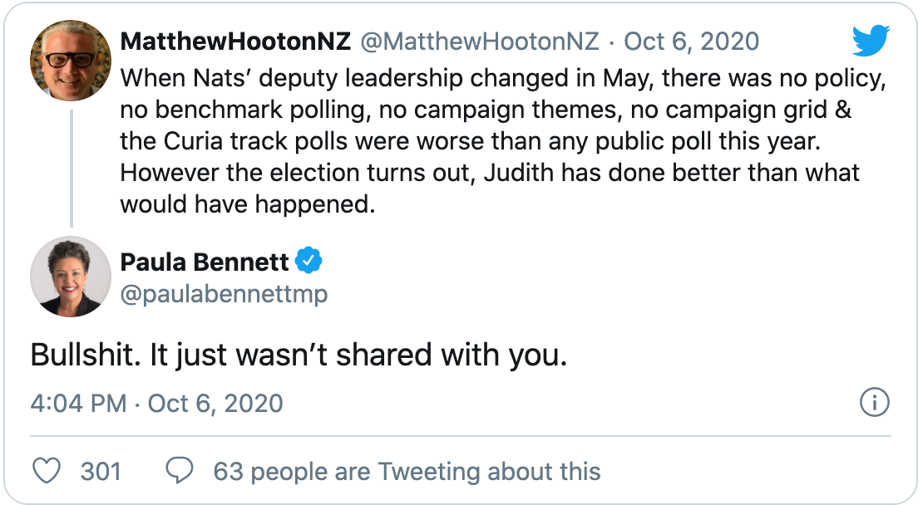This screenshot has width=923, height=505.
Task: Open Matthew Hooton's profile photo
Action: 71,61
